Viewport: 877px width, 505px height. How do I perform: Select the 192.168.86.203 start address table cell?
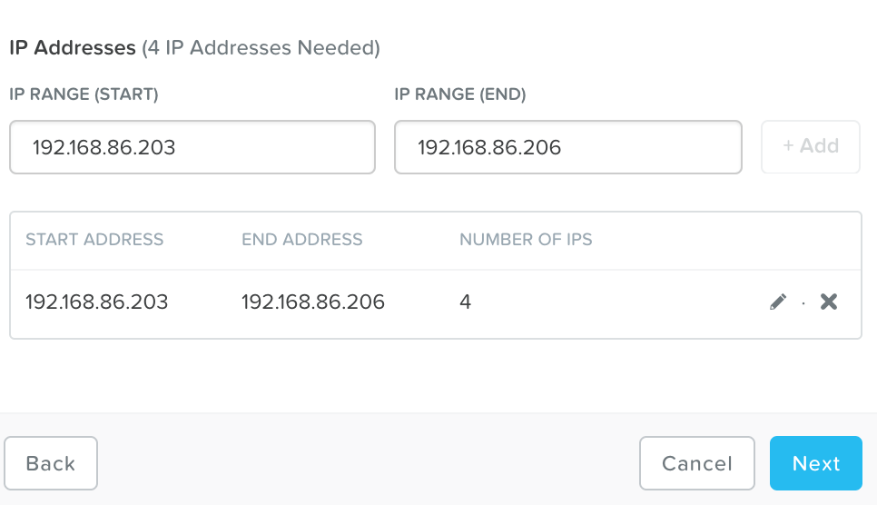pos(96,302)
